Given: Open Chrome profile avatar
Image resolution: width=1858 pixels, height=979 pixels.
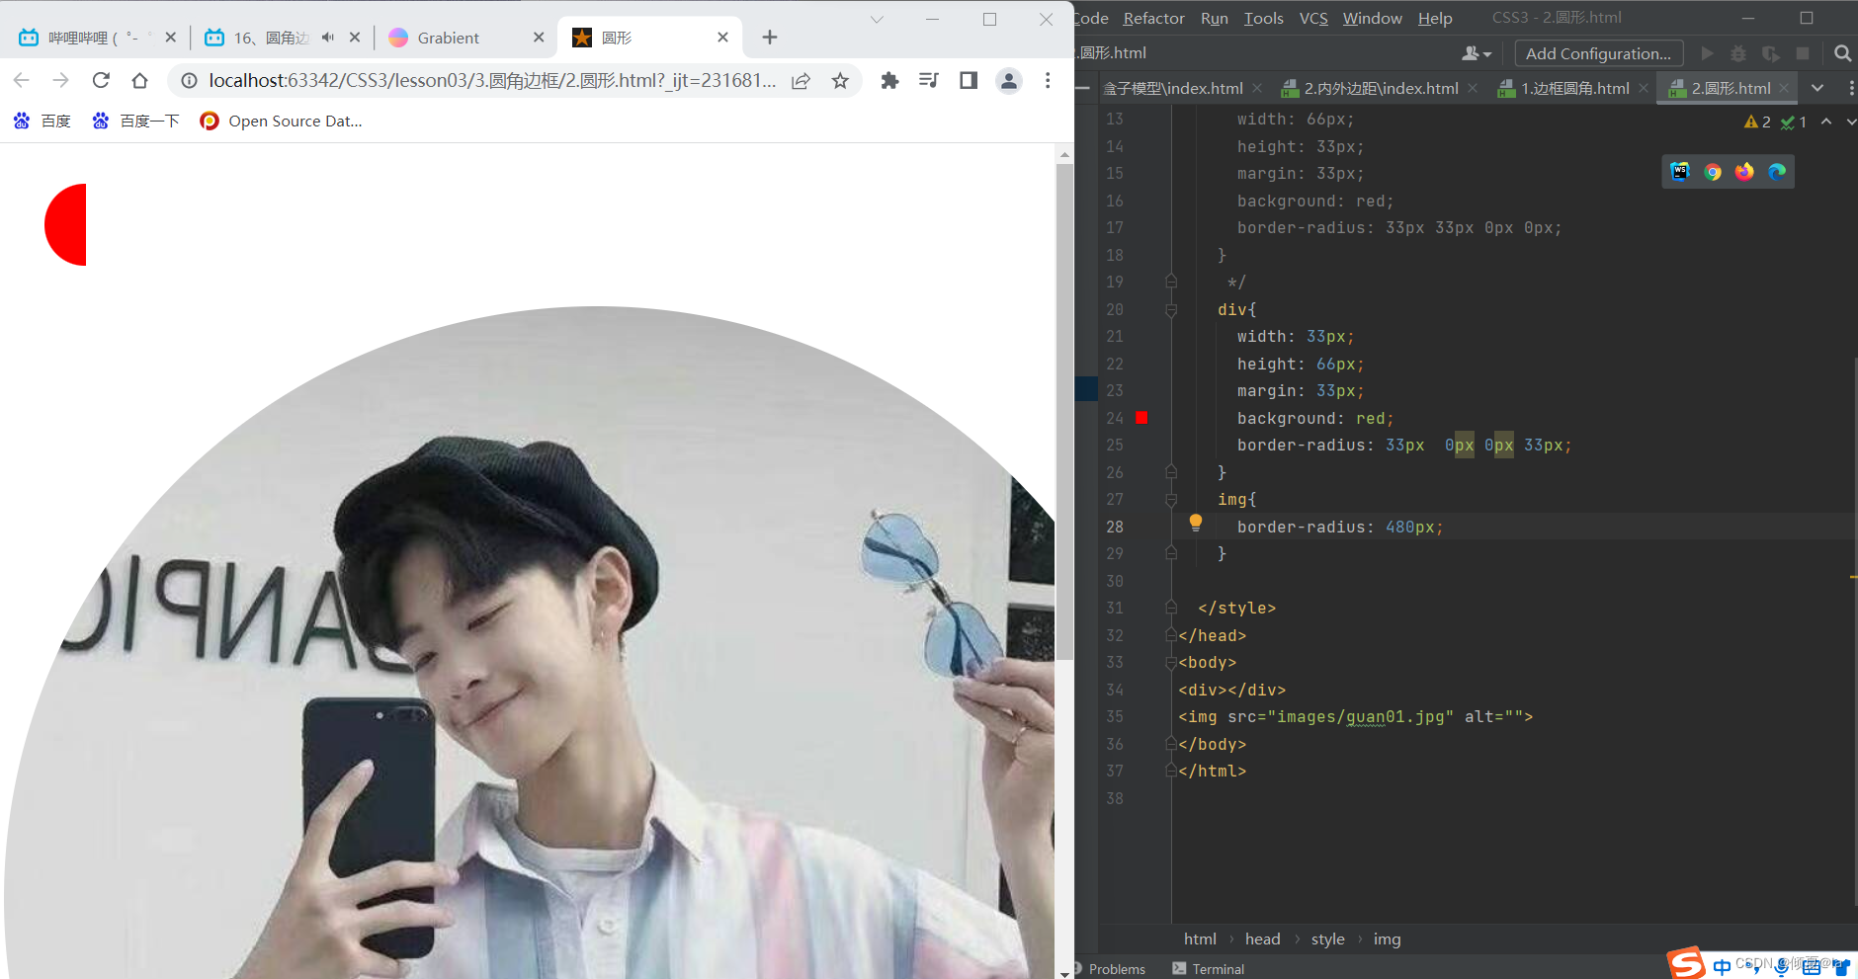Looking at the screenshot, I should click(x=1008, y=80).
